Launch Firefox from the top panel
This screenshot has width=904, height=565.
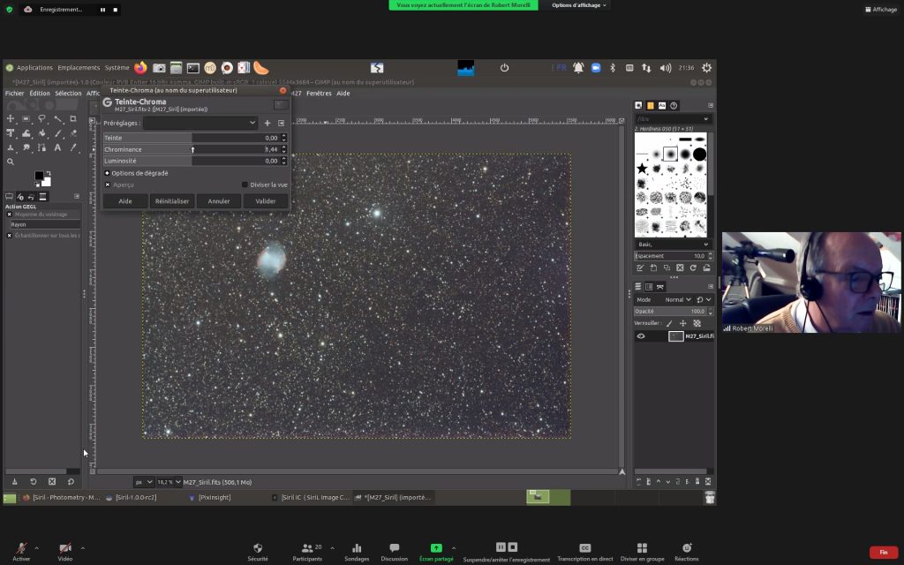(x=140, y=67)
